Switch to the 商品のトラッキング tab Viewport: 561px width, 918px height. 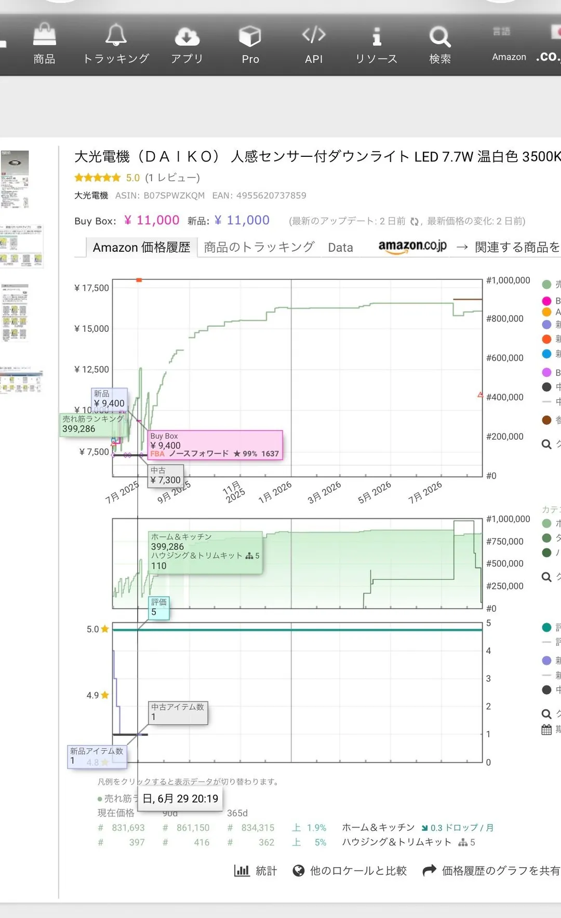pyautogui.click(x=259, y=247)
